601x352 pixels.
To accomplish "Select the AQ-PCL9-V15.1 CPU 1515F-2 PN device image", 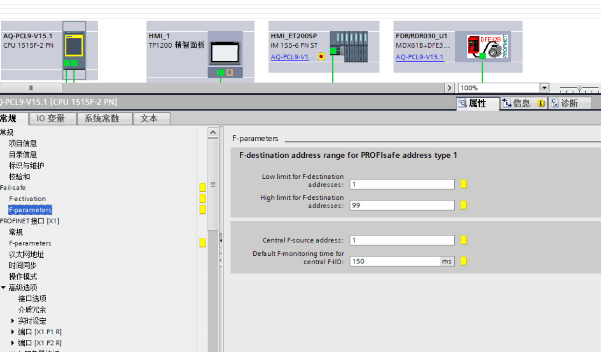I will point(74,50).
